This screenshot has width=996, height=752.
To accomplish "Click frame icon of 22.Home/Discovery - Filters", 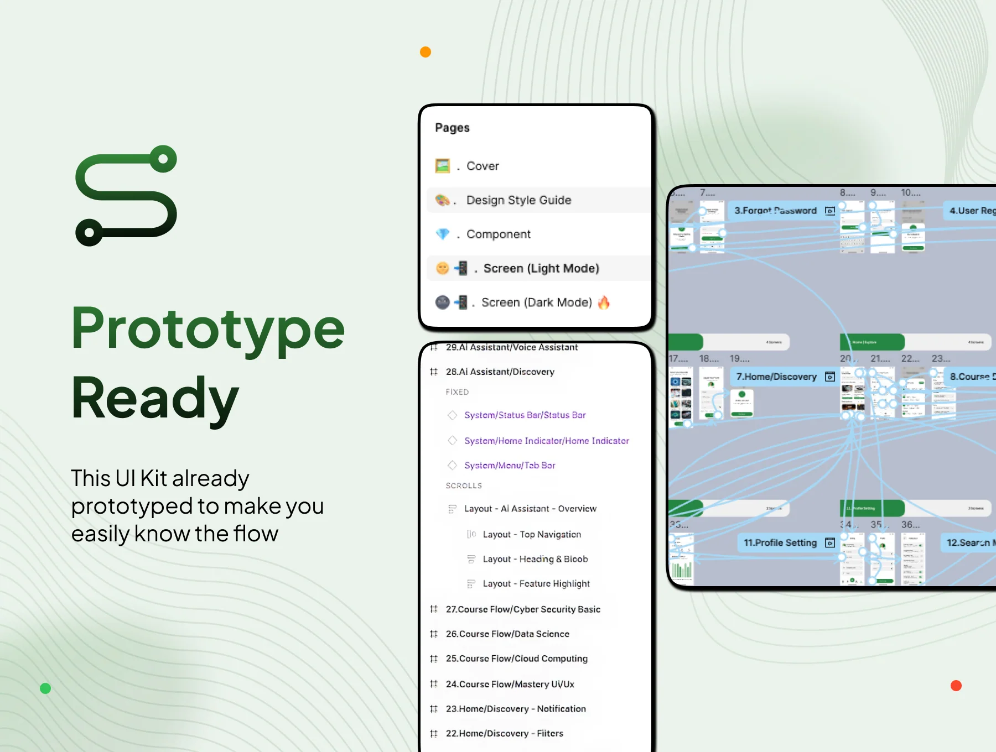I will 434,734.
